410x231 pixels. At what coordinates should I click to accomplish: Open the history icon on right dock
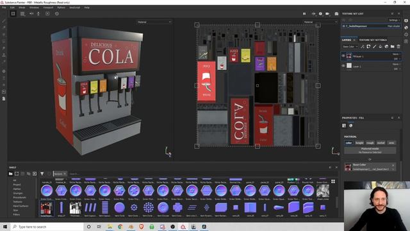coord(406,34)
